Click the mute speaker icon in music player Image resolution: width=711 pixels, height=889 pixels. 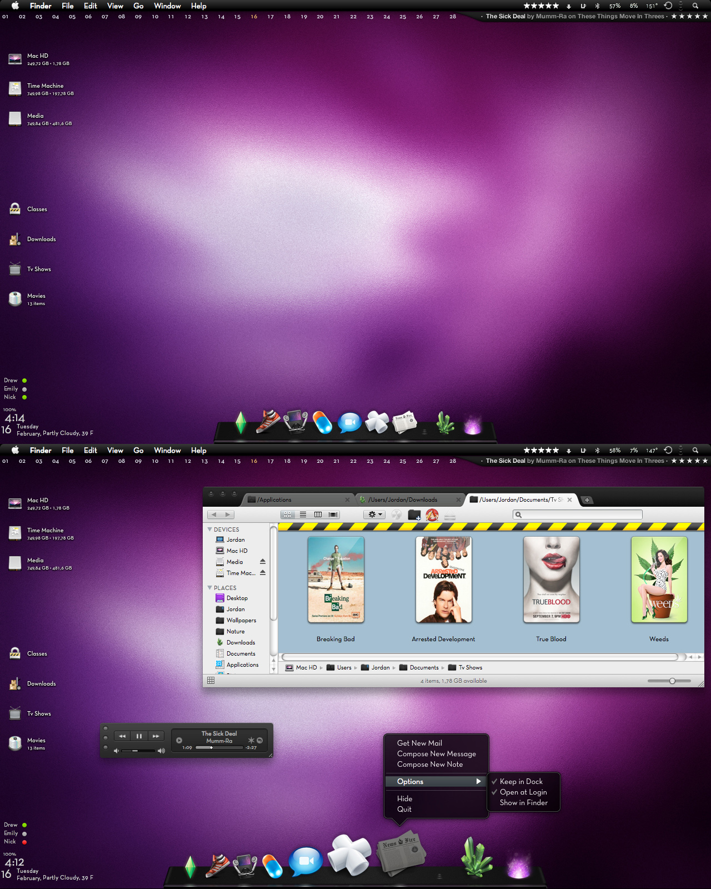point(117,751)
